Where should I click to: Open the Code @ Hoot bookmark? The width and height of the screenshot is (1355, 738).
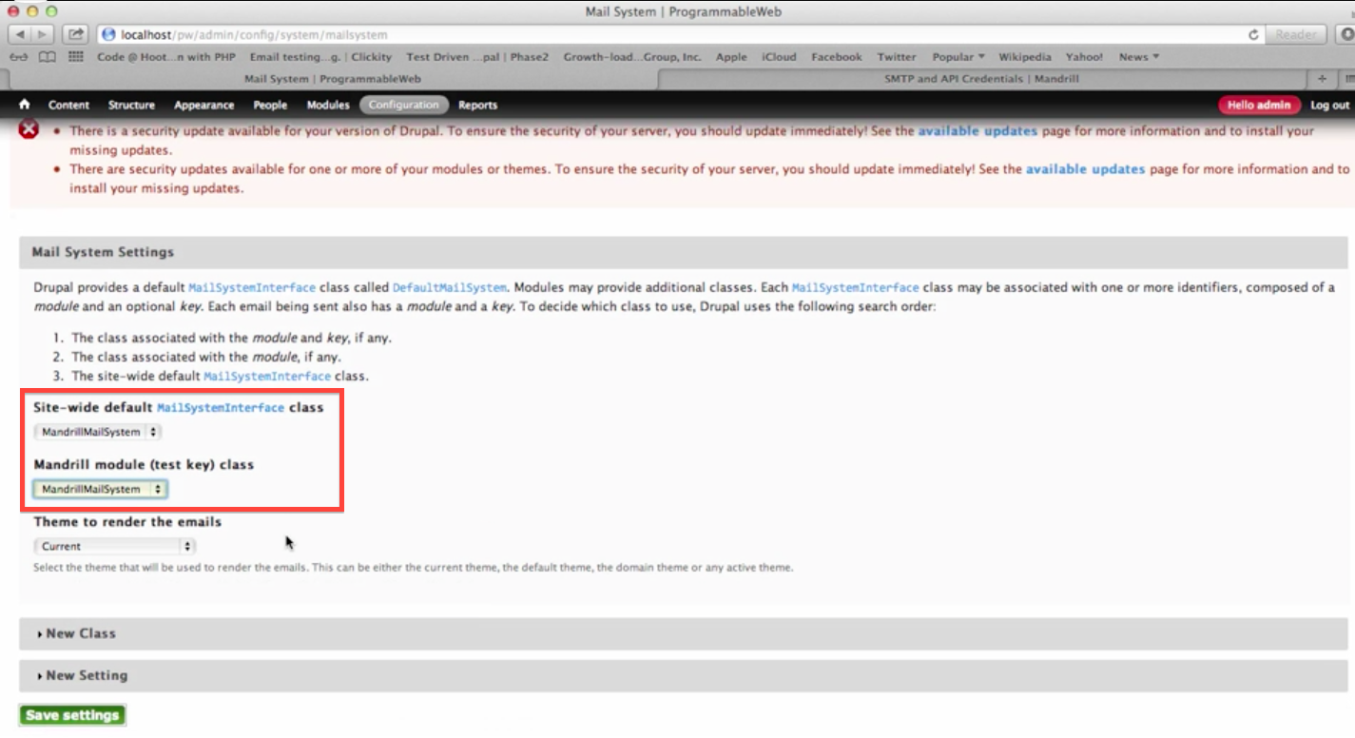coord(166,57)
